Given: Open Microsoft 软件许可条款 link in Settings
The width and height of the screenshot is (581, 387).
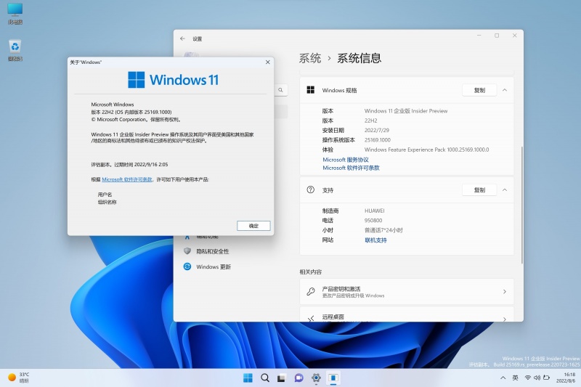Looking at the screenshot, I should click(x=351, y=168).
